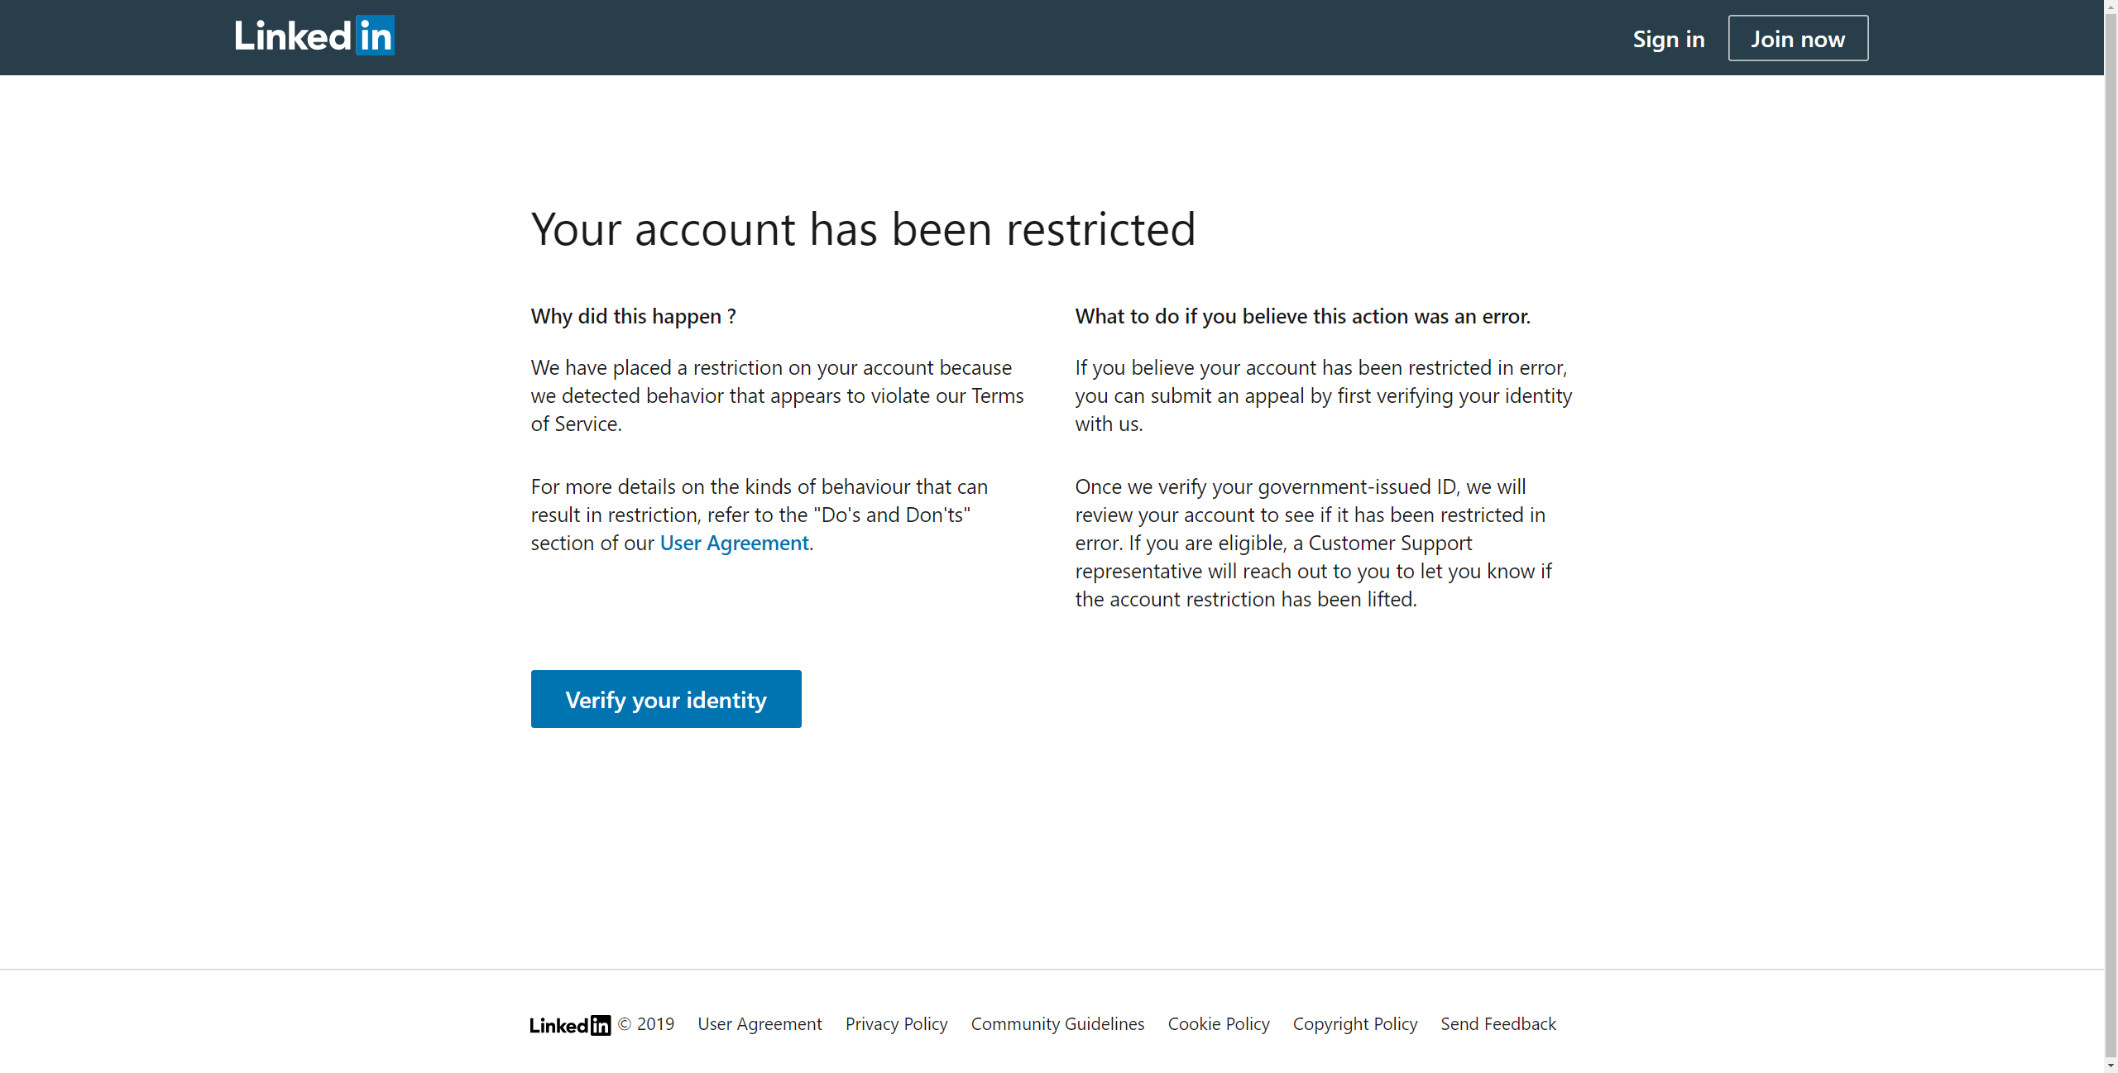Select the Sign in menu item
Screen dimensions: 2118x1073
pos(1670,38)
